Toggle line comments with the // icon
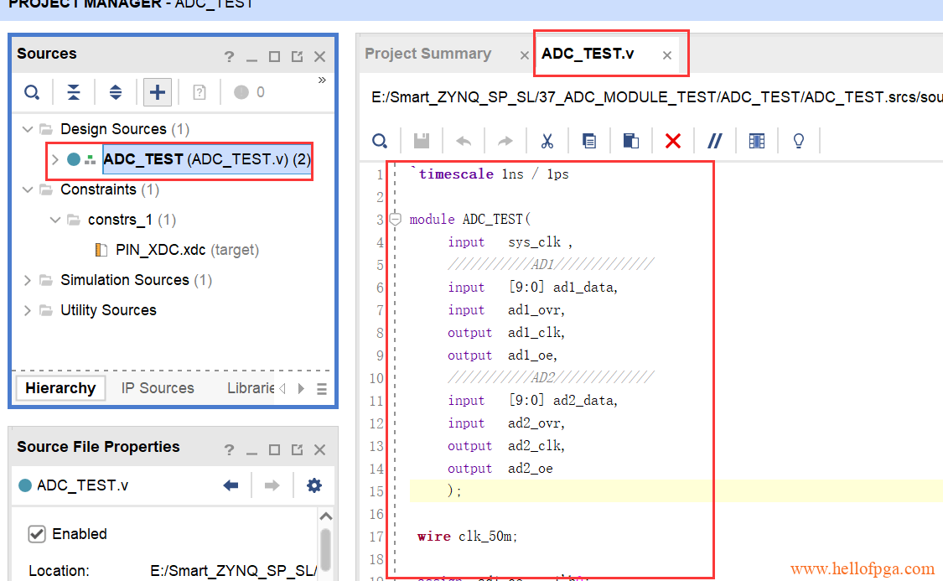This screenshot has height=581, width=943. 714,141
